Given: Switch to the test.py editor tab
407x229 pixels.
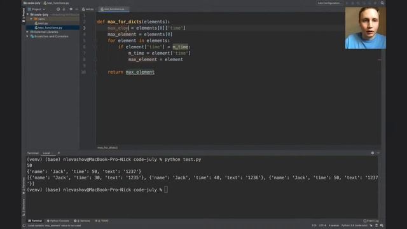Looking at the screenshot, I should (88, 9).
